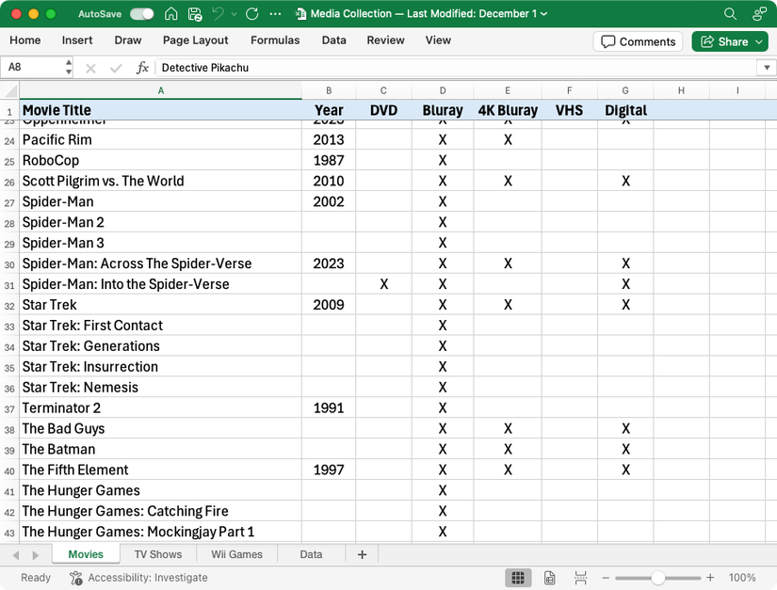Add a new sheet with the plus button
Image resolution: width=777 pixels, height=590 pixels.
361,554
